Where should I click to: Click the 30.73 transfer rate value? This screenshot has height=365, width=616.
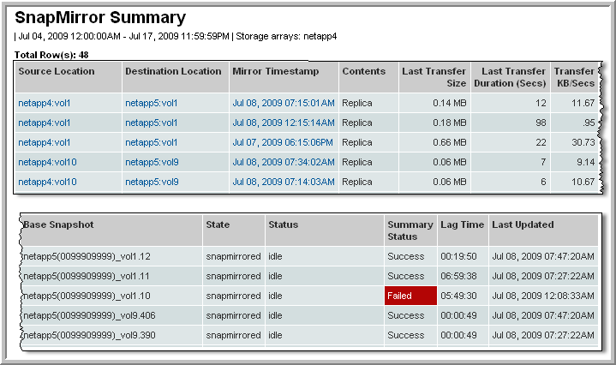tap(582, 142)
